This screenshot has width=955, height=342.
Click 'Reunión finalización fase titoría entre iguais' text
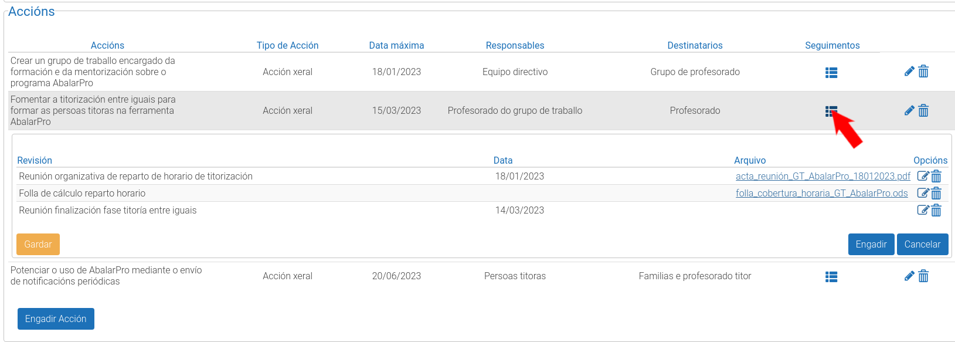pyautogui.click(x=108, y=210)
